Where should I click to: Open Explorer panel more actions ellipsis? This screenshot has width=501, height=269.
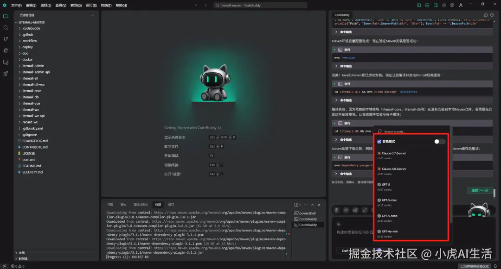[92, 15]
